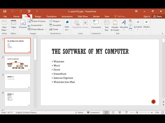This screenshot has width=165, height=123.
Task: Toggle the Comments pane
Action: tap(93, 112)
